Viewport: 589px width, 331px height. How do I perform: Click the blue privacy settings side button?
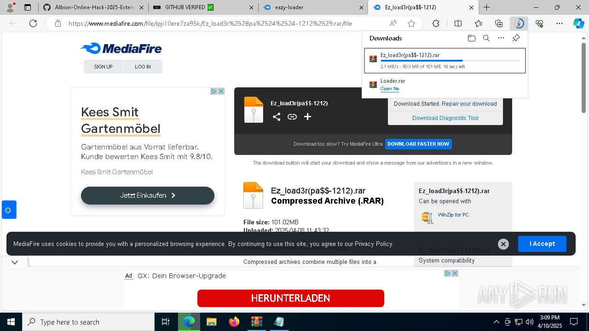tap(8, 210)
